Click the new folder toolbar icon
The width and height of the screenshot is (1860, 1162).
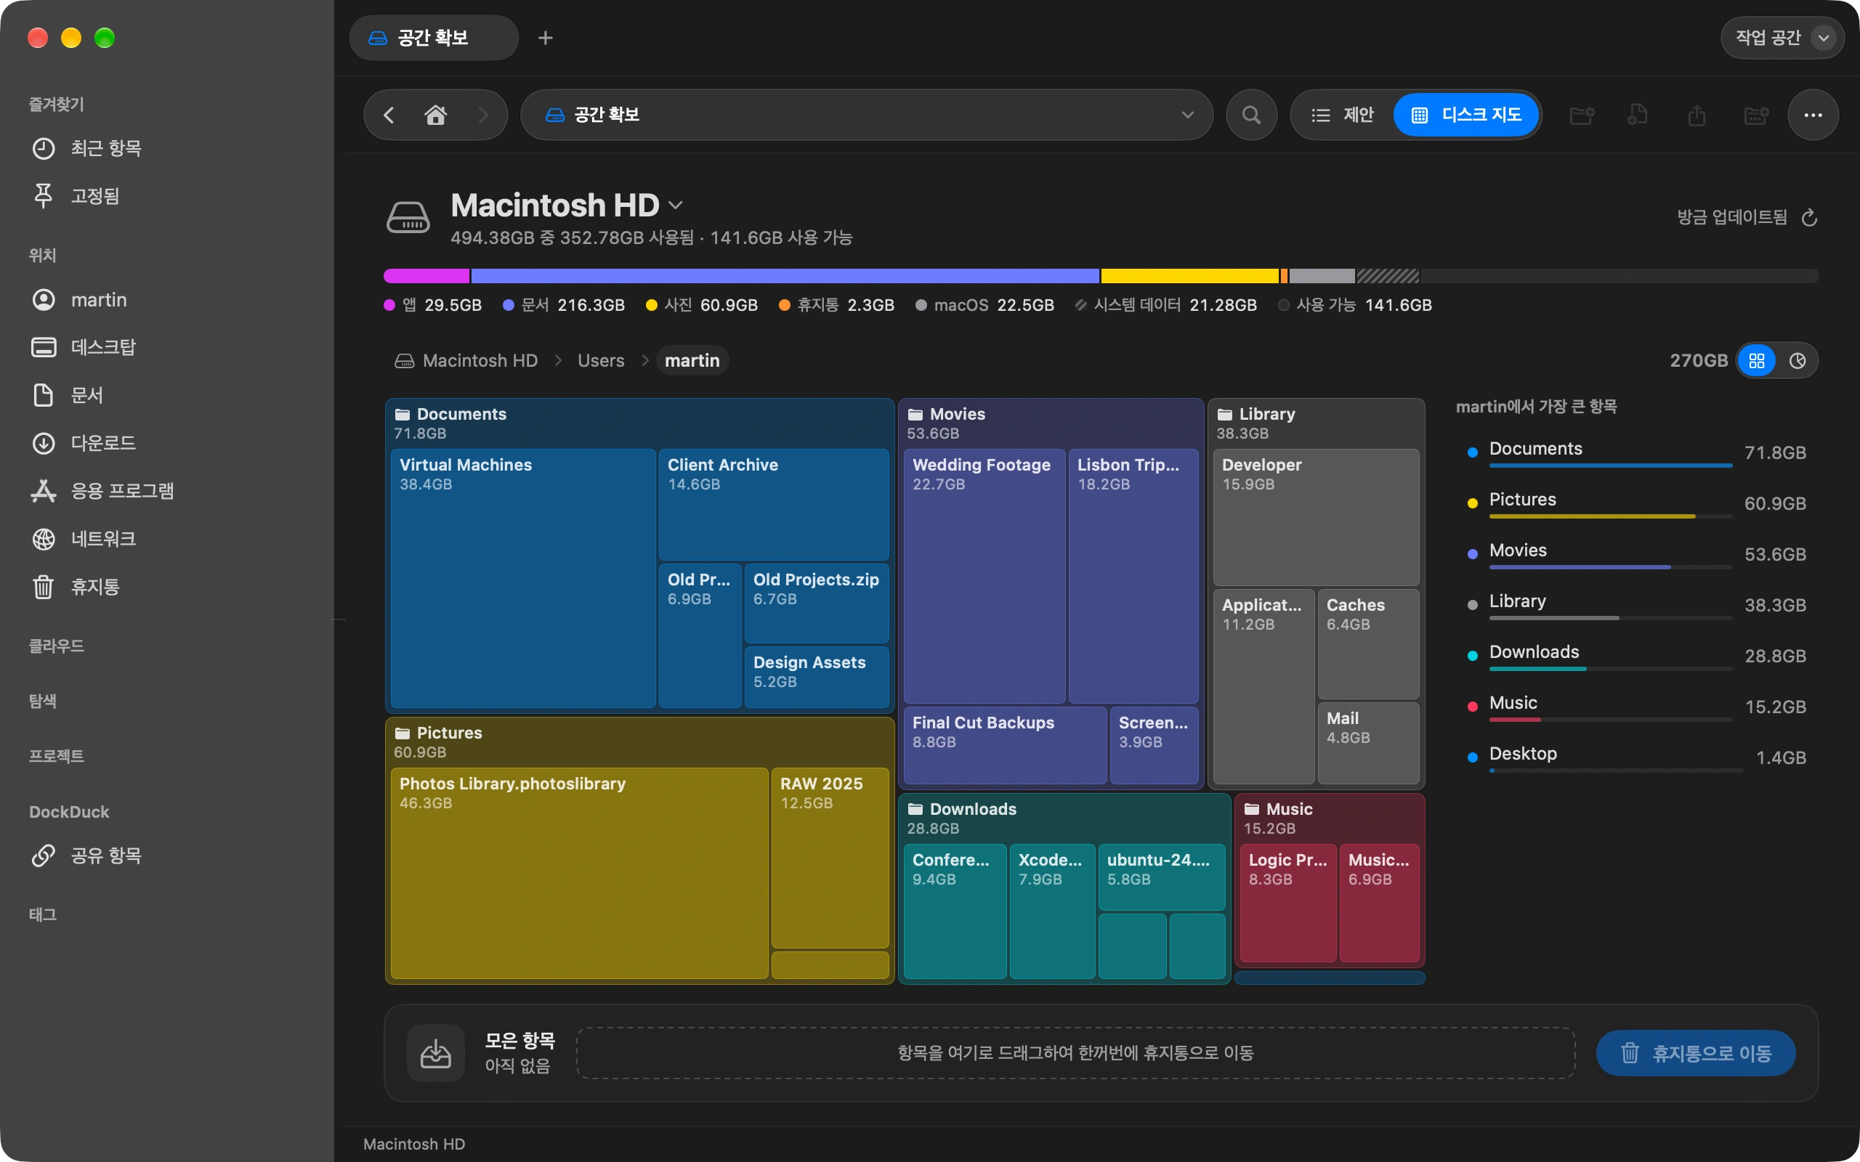pos(1581,115)
